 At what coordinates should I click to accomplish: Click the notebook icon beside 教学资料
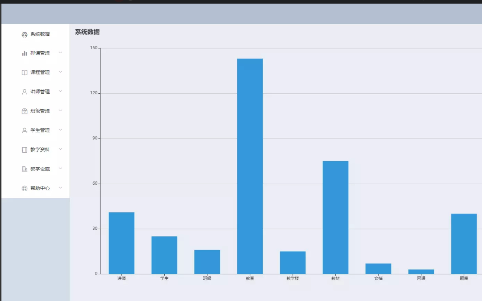[24, 150]
